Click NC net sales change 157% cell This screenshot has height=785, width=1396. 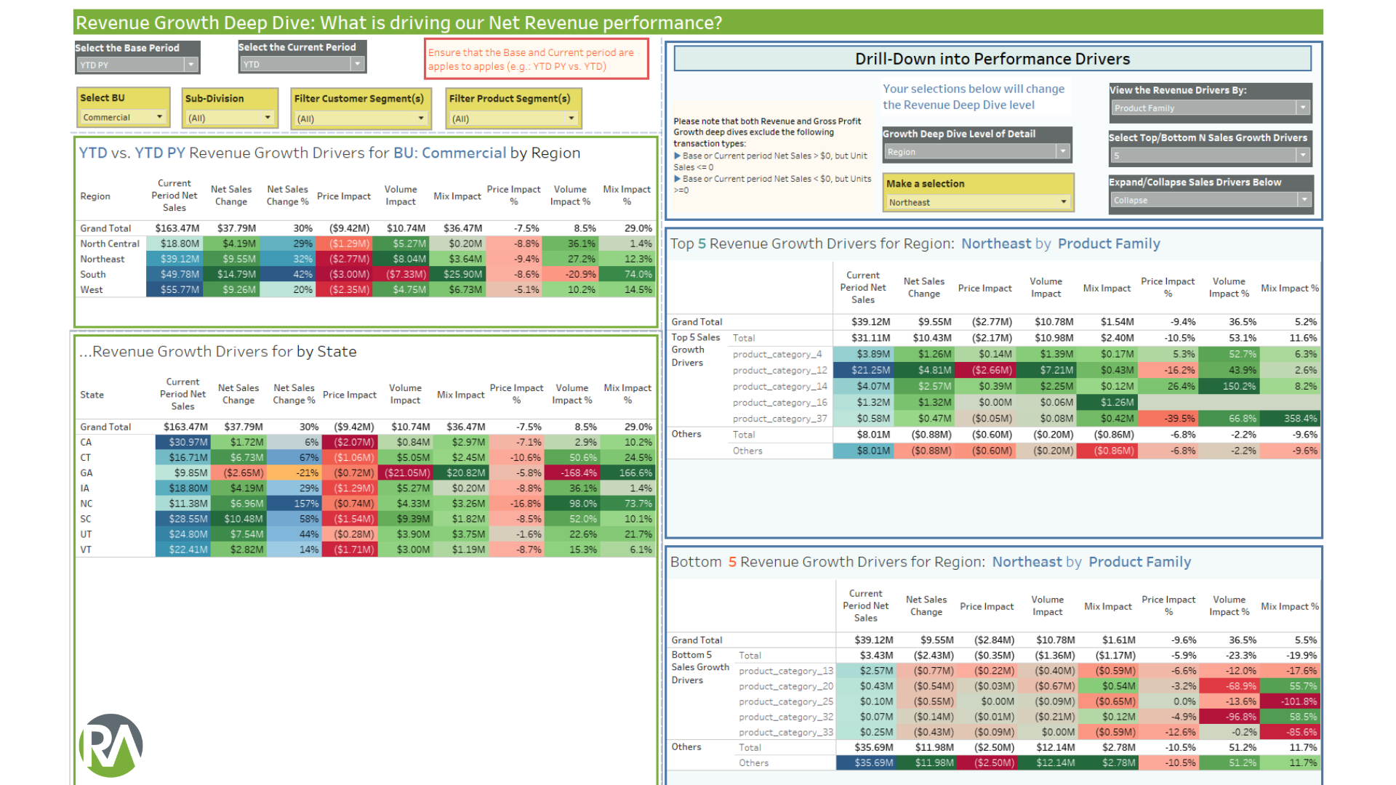294,503
